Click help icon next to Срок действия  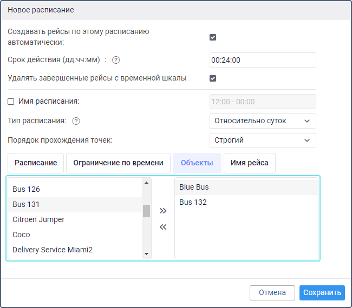click(x=115, y=60)
